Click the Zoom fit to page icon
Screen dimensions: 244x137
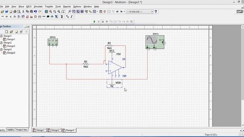(63, 12)
